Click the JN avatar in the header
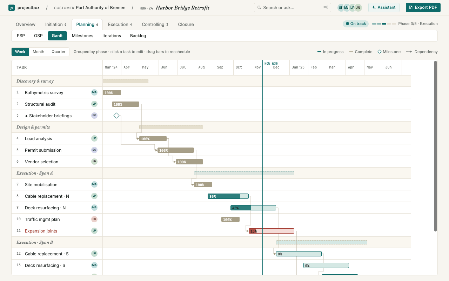449x281 pixels. click(358, 8)
